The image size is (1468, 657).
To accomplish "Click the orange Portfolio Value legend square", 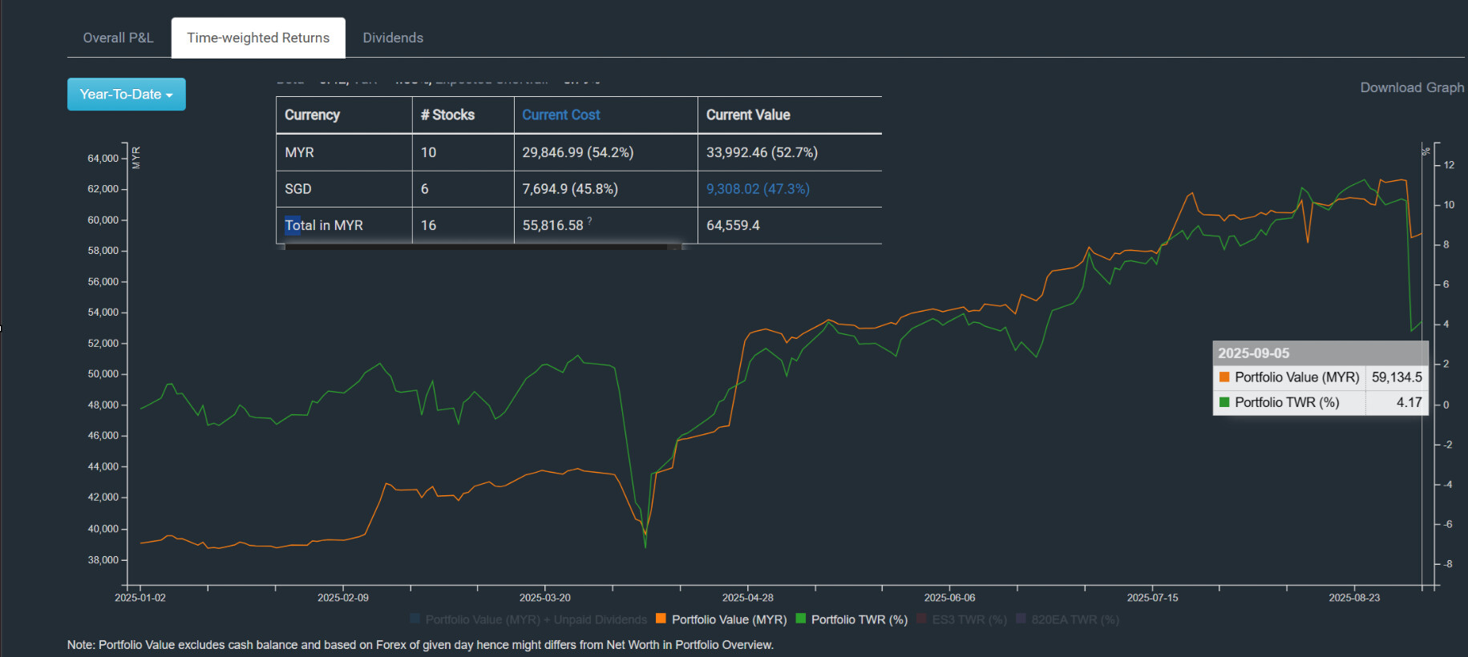I will [x=661, y=619].
